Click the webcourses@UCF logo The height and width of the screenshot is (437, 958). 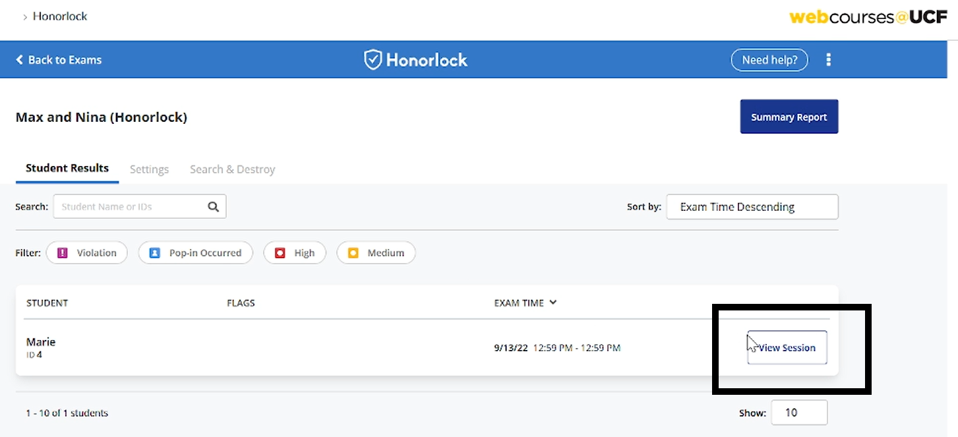[x=868, y=17]
